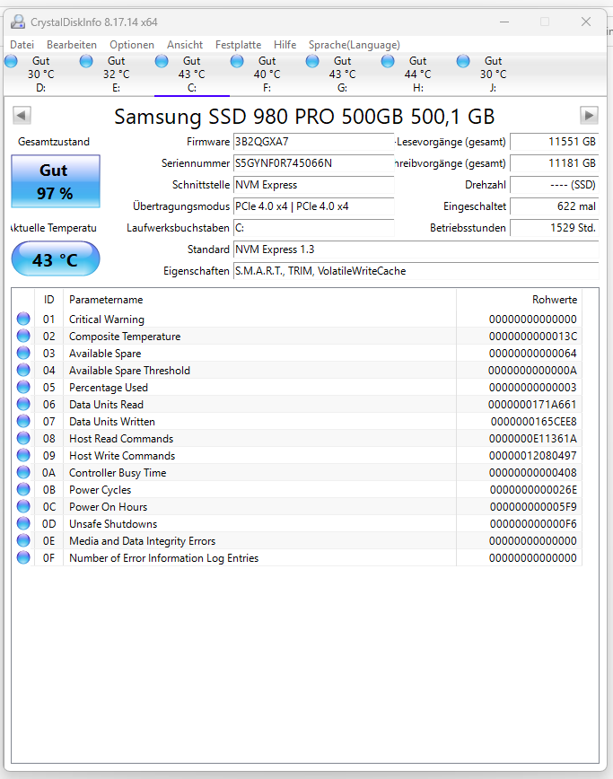Image resolution: width=613 pixels, height=779 pixels.
Task: Click the Eigenschaften field with TRIM
Action: tap(416, 271)
